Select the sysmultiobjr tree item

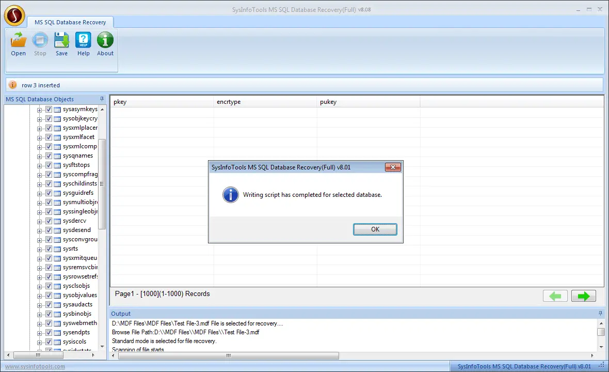pyautogui.click(x=81, y=202)
